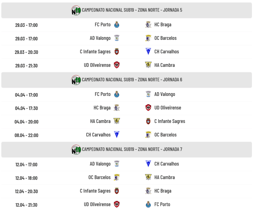The width and height of the screenshot is (256, 210).
Task: Click HC Braga crest in 12.04 20:30 match
Action: coord(148,191)
